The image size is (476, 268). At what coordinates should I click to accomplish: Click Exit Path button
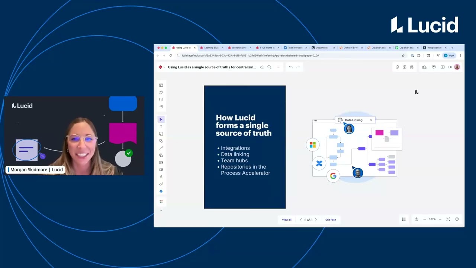331,220
